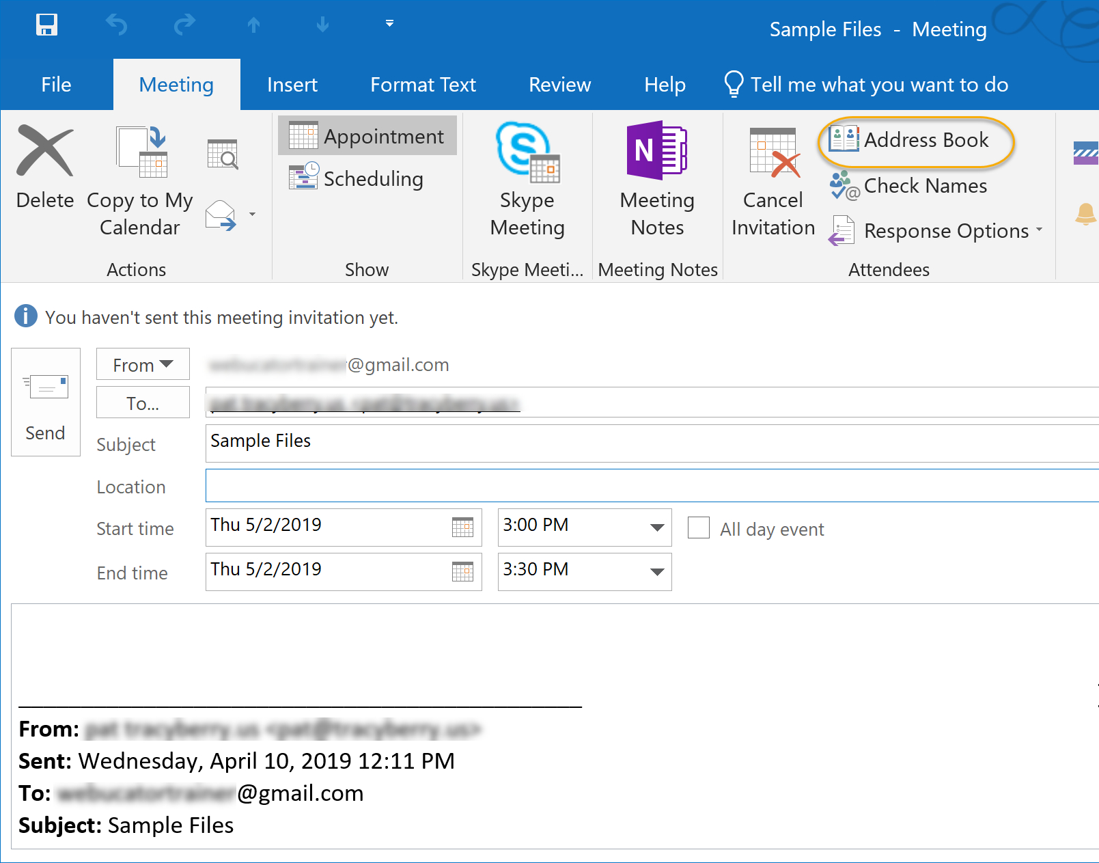Switch to Scheduling view
1099x863 pixels.
coord(356,178)
